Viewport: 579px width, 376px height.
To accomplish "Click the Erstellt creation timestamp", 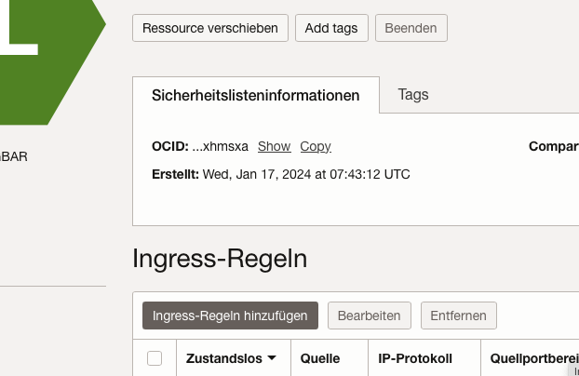I will click(x=305, y=174).
